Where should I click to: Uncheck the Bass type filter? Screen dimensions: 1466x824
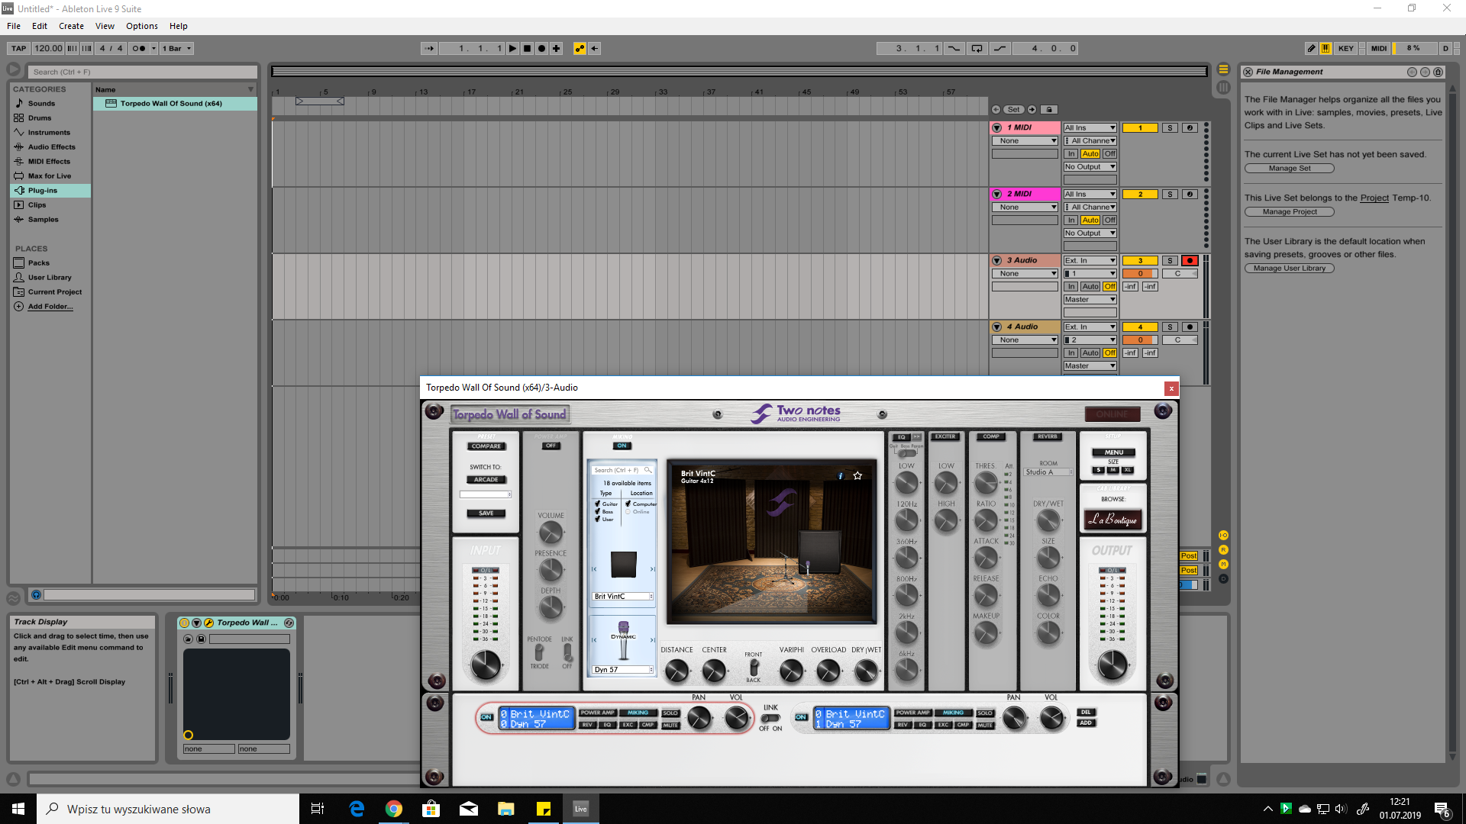[x=597, y=511]
